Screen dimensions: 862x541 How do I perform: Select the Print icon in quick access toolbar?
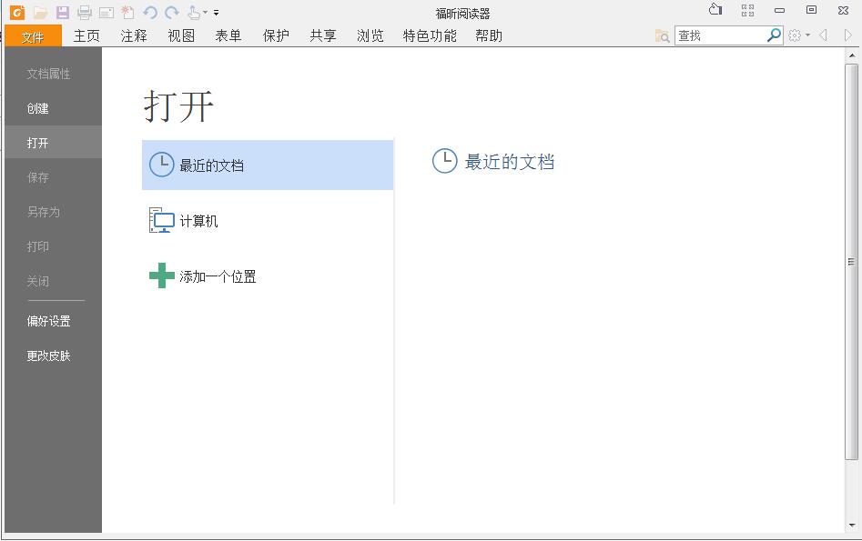tap(86, 13)
